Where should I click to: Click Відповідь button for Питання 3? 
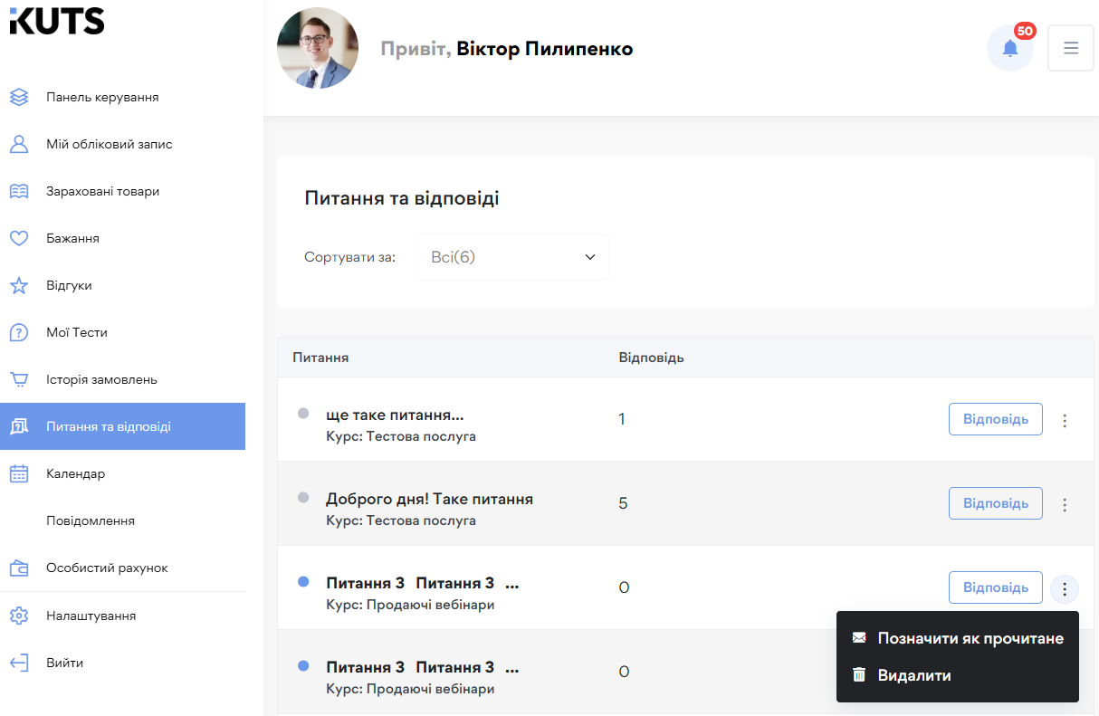995,587
